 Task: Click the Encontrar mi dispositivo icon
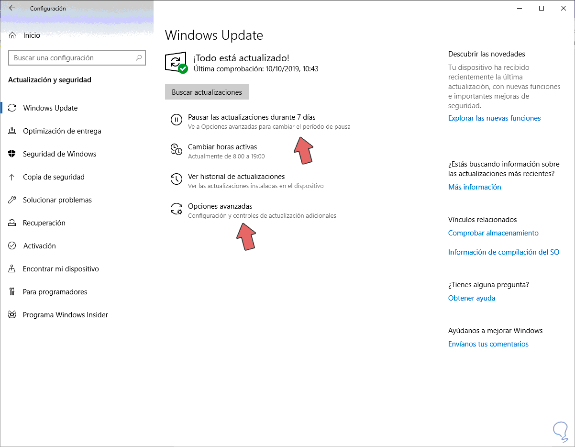pyautogui.click(x=12, y=269)
